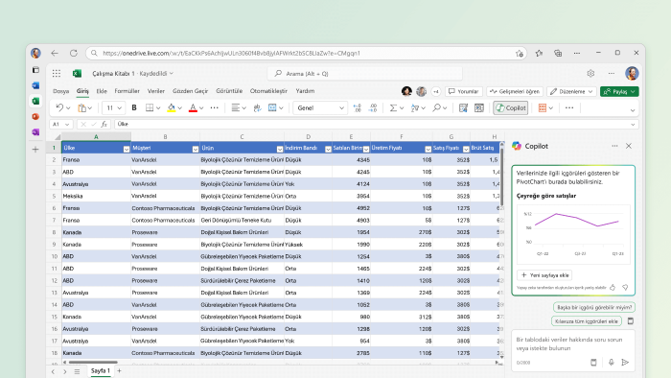Screen dimensions: 671x378
Task: Open the Office app launcher grid
Action: [x=56, y=74]
